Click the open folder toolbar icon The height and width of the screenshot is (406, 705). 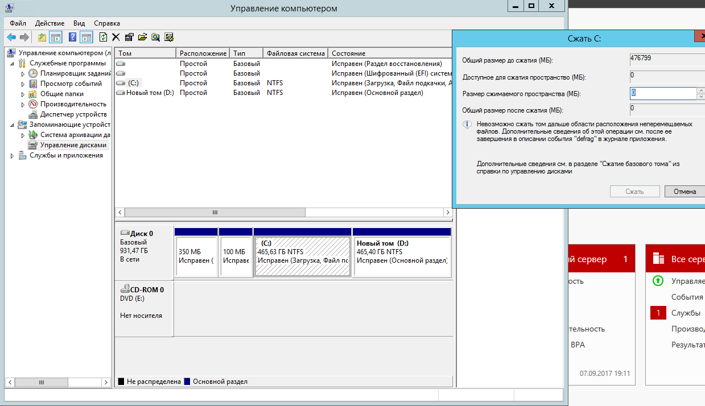tap(142, 37)
